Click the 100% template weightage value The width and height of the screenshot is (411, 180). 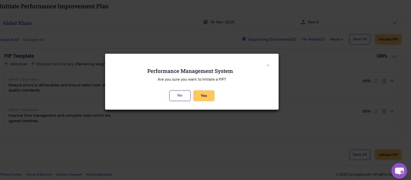pos(382,56)
